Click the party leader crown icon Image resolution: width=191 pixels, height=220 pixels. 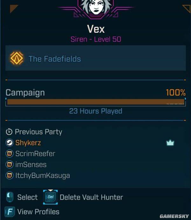click(x=170, y=143)
